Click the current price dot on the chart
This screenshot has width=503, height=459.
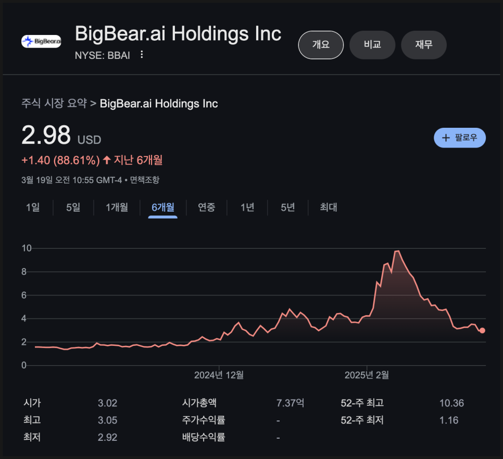(x=482, y=331)
